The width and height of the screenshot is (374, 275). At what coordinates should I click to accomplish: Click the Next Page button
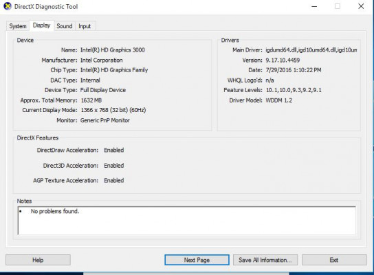point(197,260)
